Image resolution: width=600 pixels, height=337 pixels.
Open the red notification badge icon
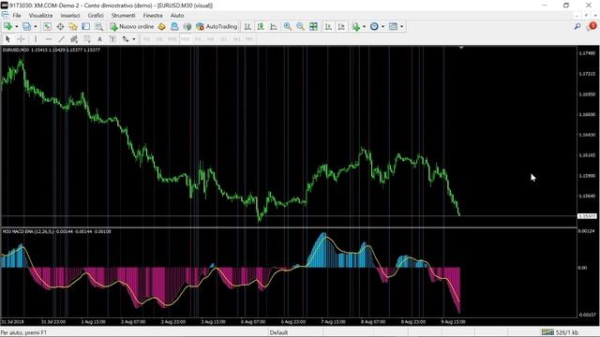point(592,26)
